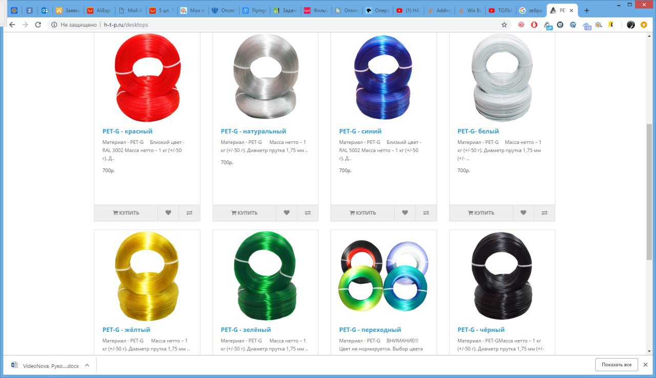
Task: Open PET-G - чёрный product link
Action: (x=481, y=330)
